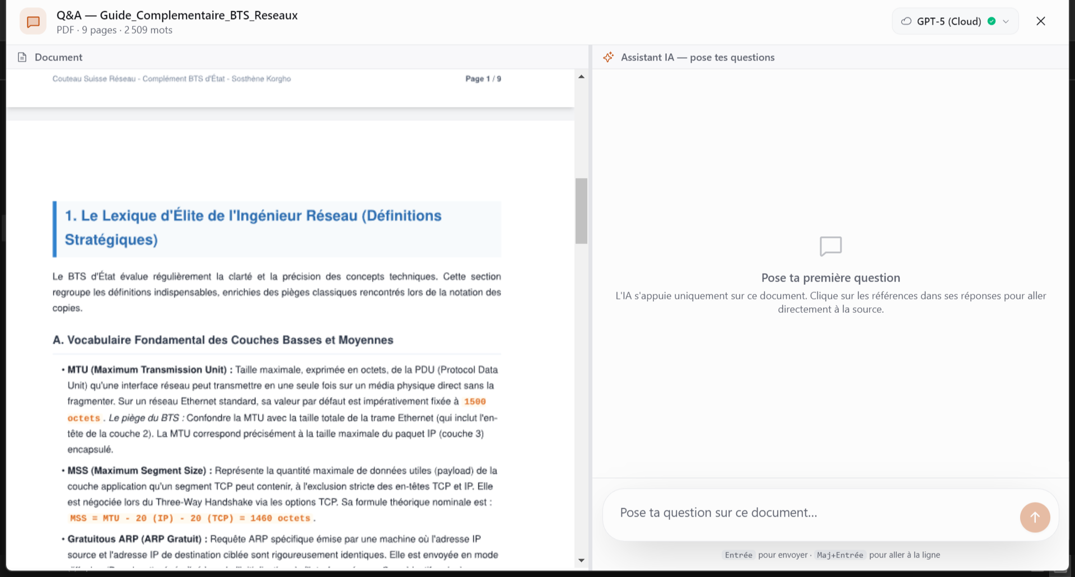This screenshot has width=1075, height=577.
Task: Click the 'MSS (Maximum Segment Size)' term
Action: coord(140,471)
